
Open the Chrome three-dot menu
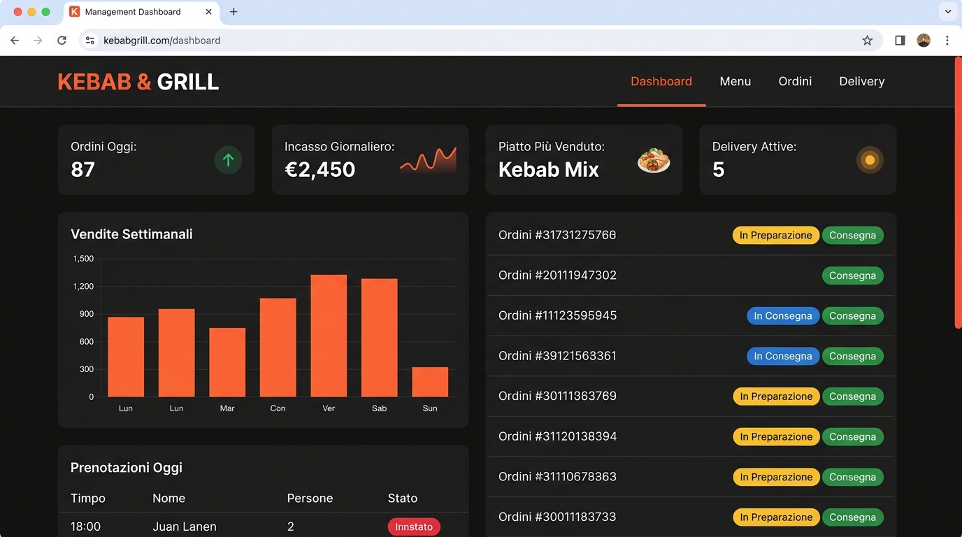(948, 40)
